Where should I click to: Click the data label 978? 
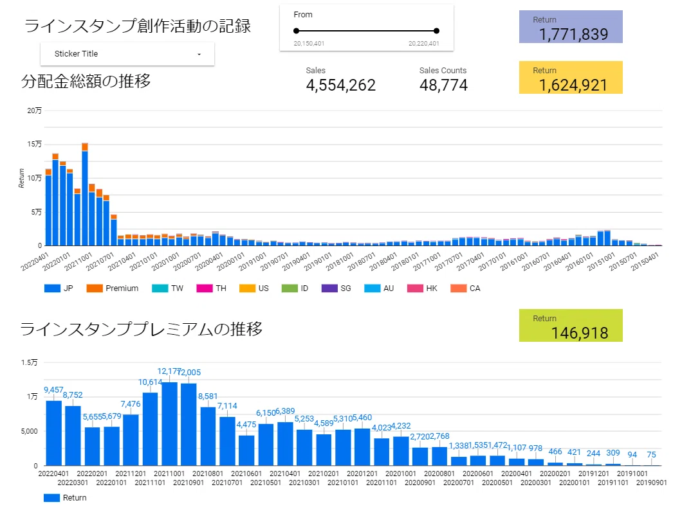click(536, 448)
